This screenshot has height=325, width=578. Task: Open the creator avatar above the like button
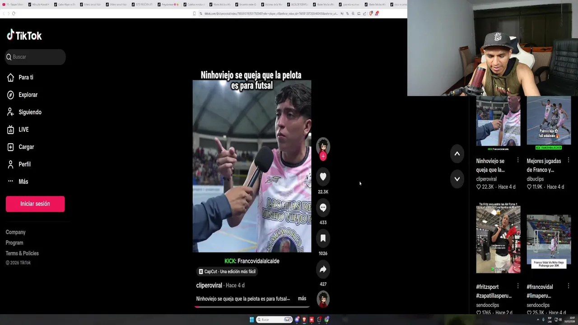[x=323, y=146]
